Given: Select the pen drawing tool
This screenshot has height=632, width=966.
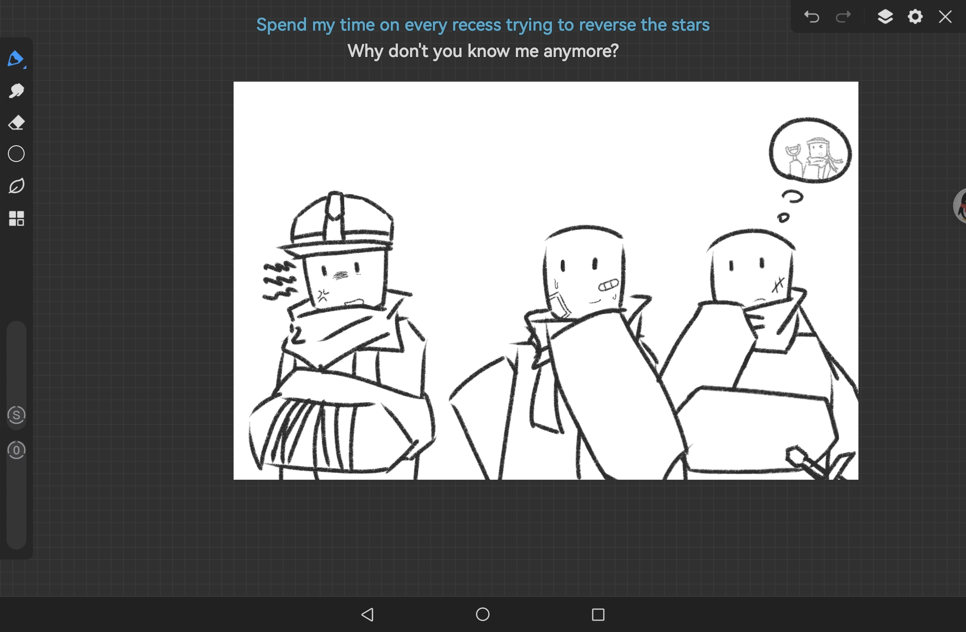Looking at the screenshot, I should 16,59.
